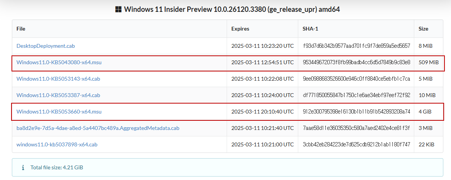
Task: Select the SHA-1 hash starting with 3cbb42eb
Action: [357, 144]
